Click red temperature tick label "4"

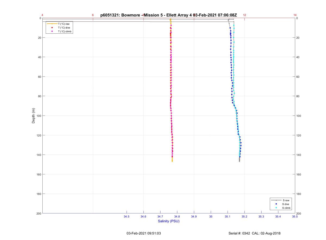pos(42,15)
